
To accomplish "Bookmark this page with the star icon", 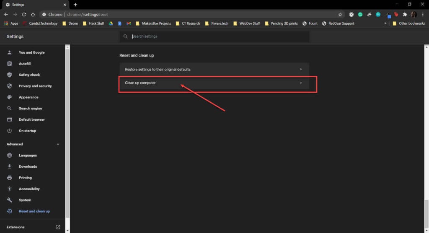I will (x=340, y=15).
